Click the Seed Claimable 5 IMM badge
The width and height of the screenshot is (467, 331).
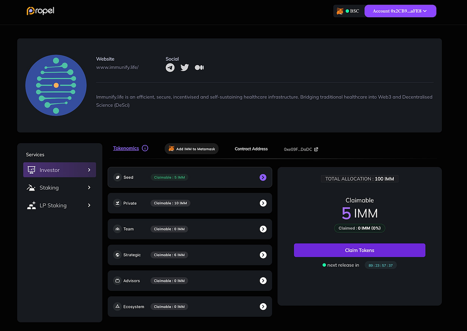click(169, 177)
